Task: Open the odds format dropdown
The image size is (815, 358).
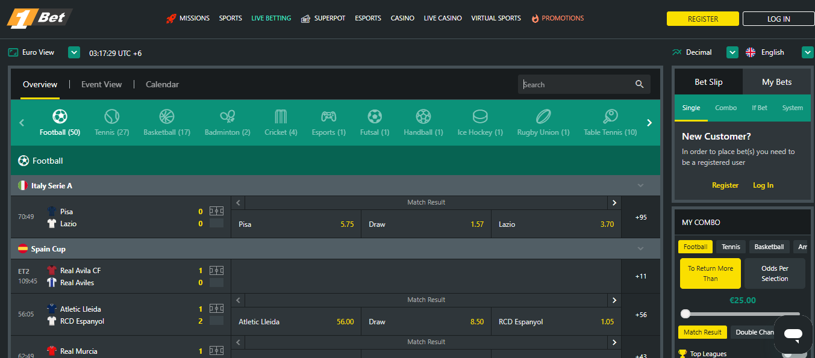Action: (x=732, y=52)
